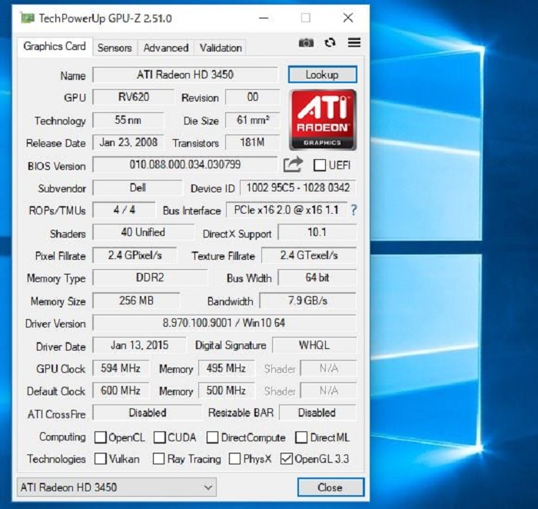
Task: Toggle the OpenCL checkbox
Action: pyautogui.click(x=100, y=437)
